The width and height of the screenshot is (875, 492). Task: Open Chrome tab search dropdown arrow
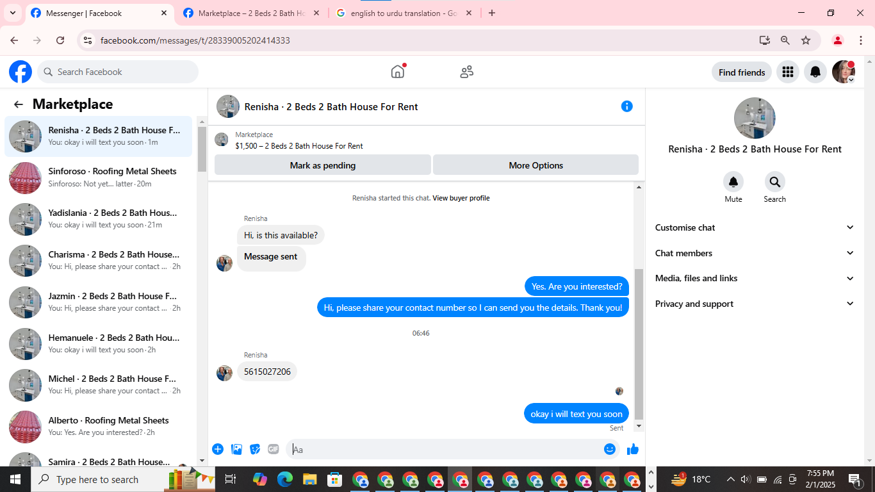pyautogui.click(x=13, y=13)
